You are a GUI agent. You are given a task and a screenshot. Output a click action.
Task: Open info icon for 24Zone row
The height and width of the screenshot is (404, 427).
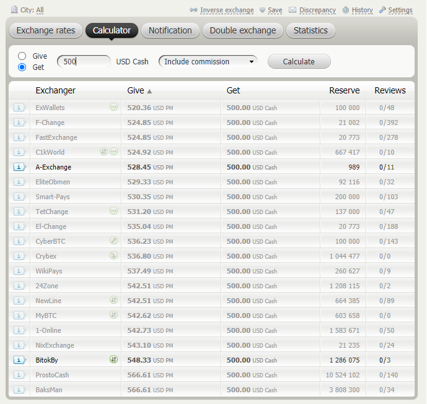click(x=19, y=286)
